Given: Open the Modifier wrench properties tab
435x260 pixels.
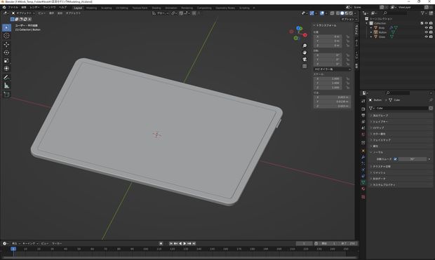Looking at the screenshot, I should 363,157.
